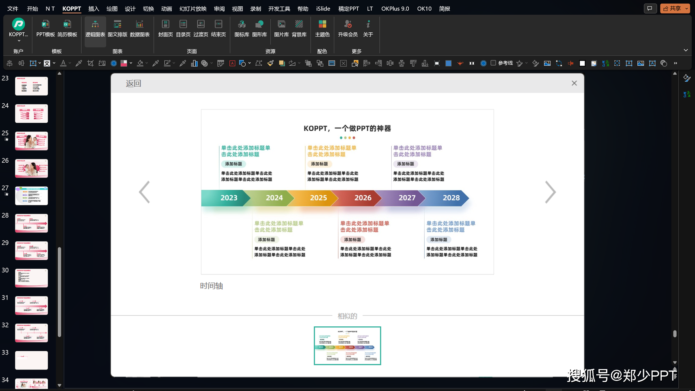This screenshot has width=695, height=391.
Task: Open PPT模板 template library
Action: click(x=46, y=28)
